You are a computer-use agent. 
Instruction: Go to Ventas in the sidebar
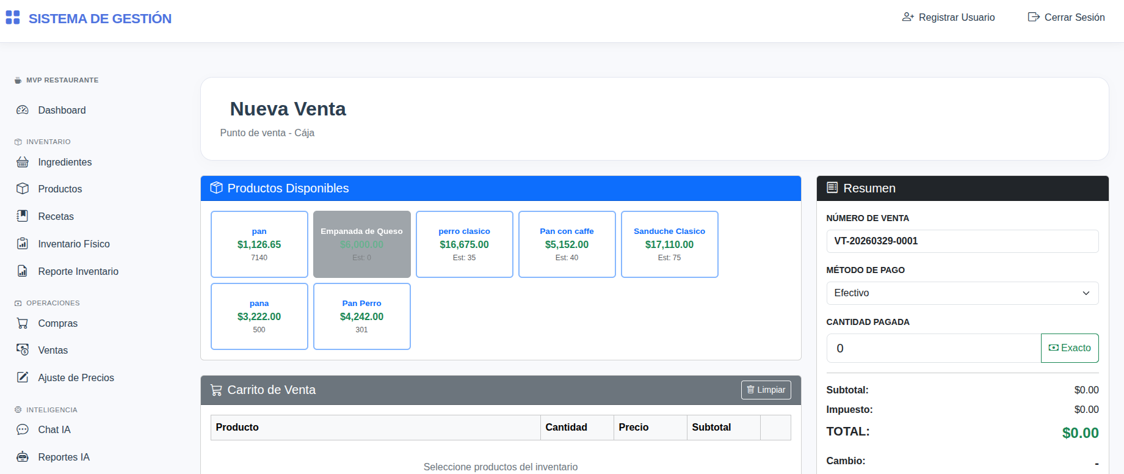53,350
